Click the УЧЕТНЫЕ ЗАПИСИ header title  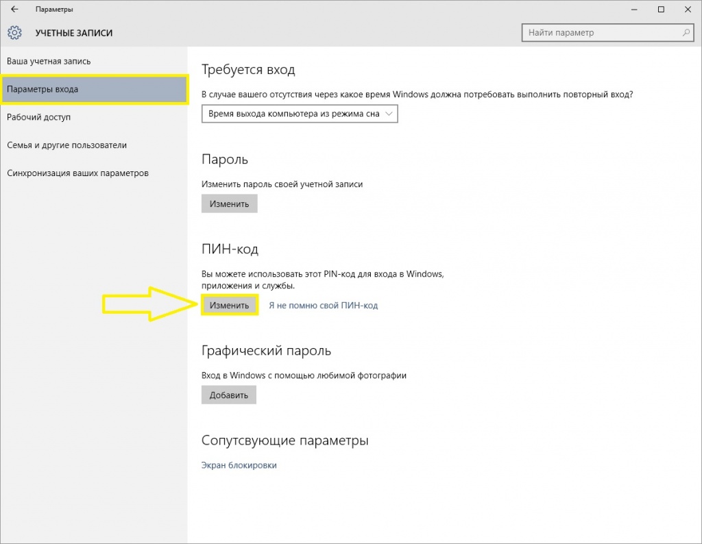click(x=74, y=33)
